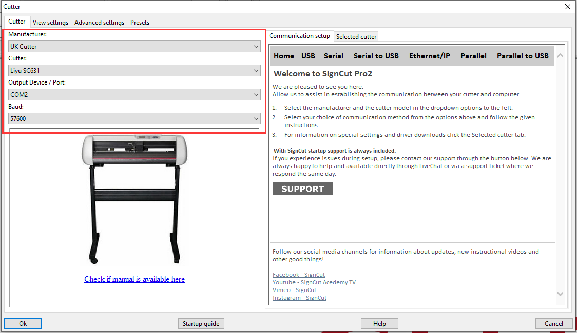Choose Ethernet/IP communication method
577x333 pixels.
click(430, 56)
